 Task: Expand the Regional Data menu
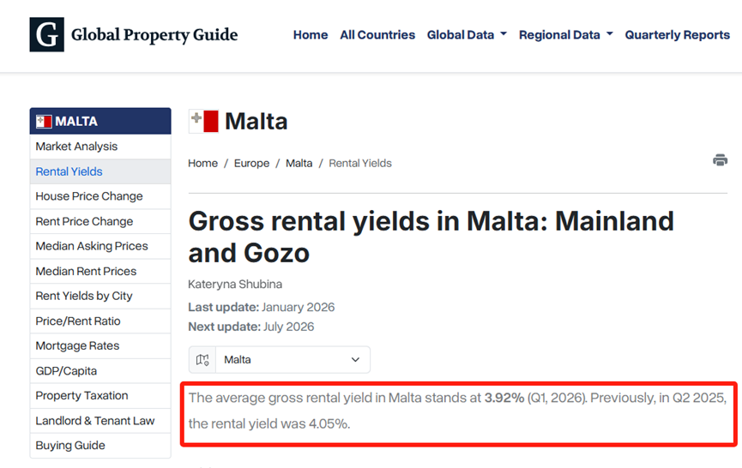[565, 35]
